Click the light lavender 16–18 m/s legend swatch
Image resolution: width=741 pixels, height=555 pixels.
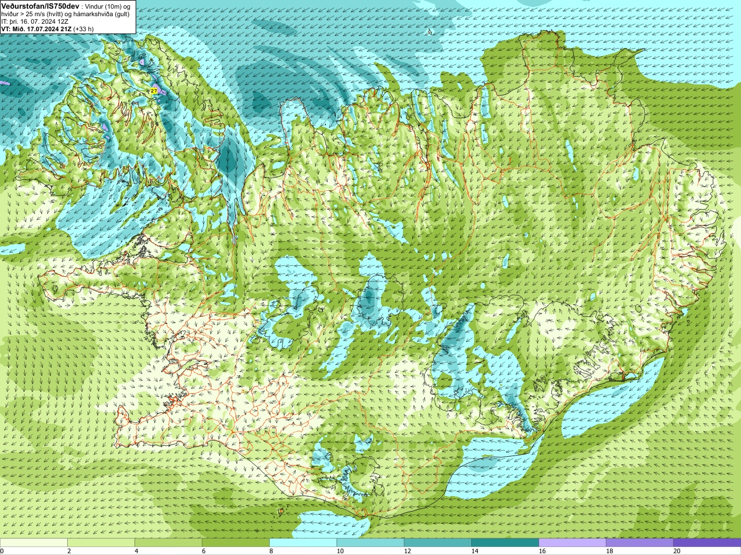[x=572, y=543]
